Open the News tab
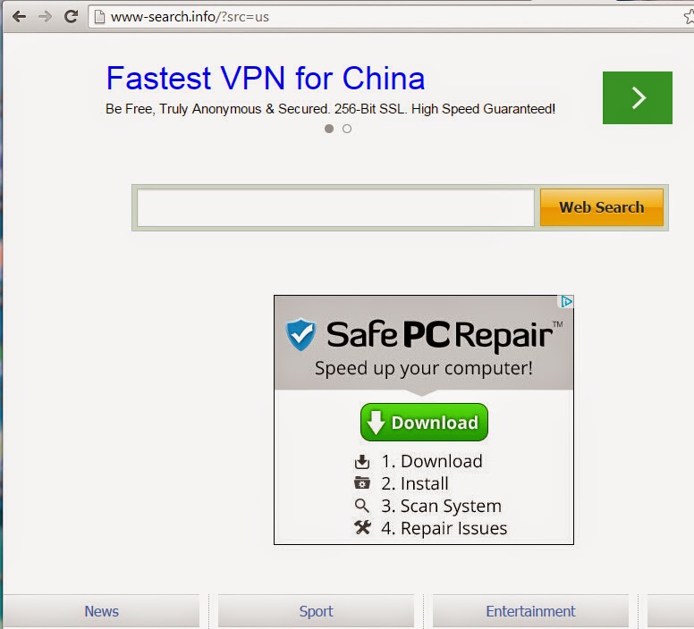Viewport: 694px width, 629px height. click(101, 611)
